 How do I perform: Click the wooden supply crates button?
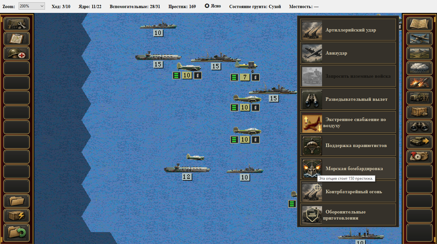pos(420,112)
